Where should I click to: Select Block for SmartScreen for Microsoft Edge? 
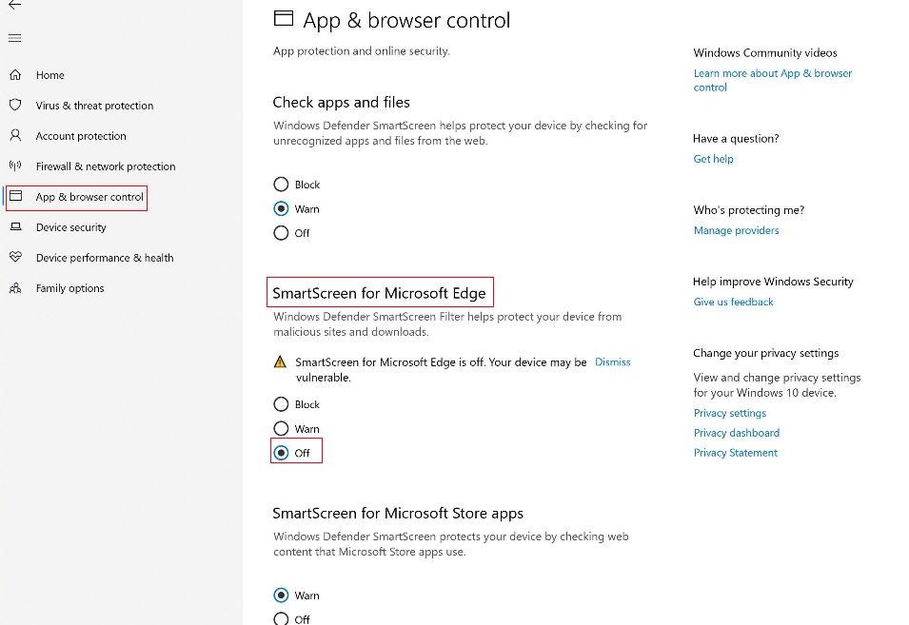[x=281, y=404]
